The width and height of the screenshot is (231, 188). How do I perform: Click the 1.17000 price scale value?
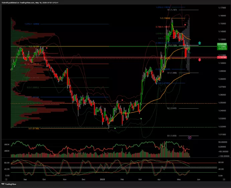pyautogui.click(x=222, y=7)
